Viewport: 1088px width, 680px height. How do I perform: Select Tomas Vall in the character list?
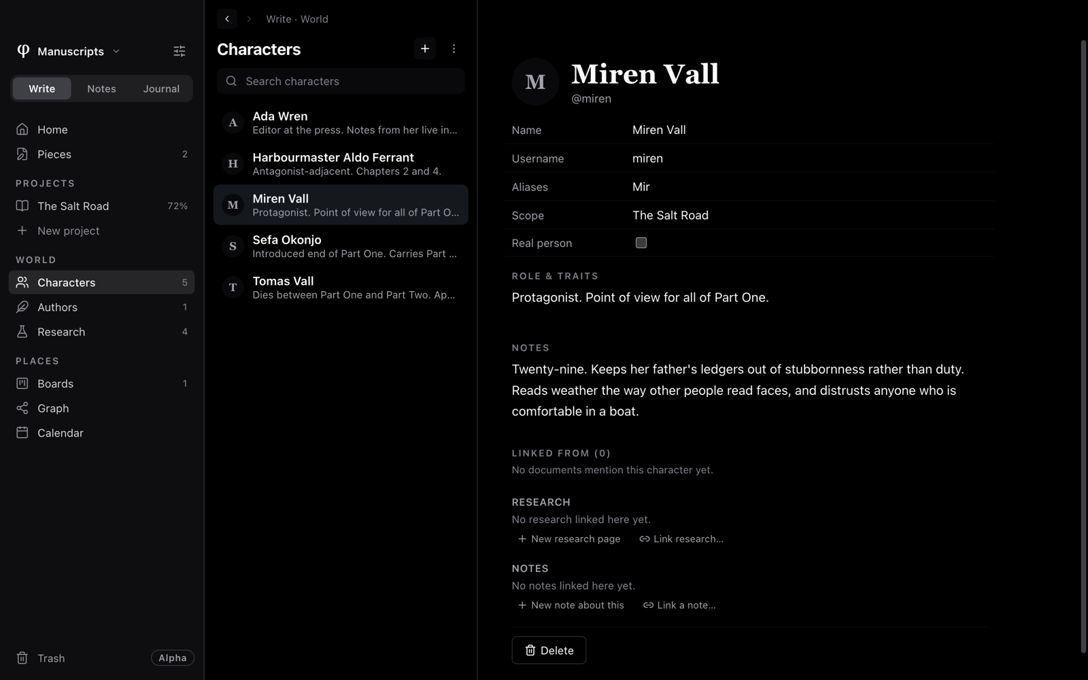pyautogui.click(x=341, y=288)
